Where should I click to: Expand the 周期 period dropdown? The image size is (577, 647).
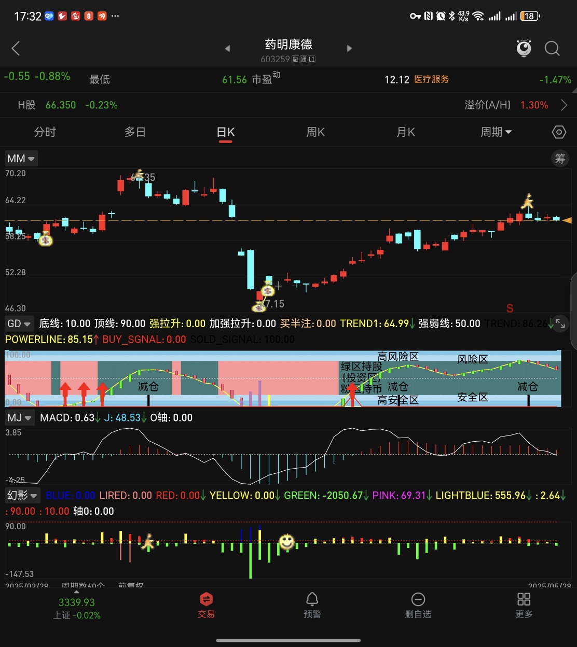tap(496, 132)
